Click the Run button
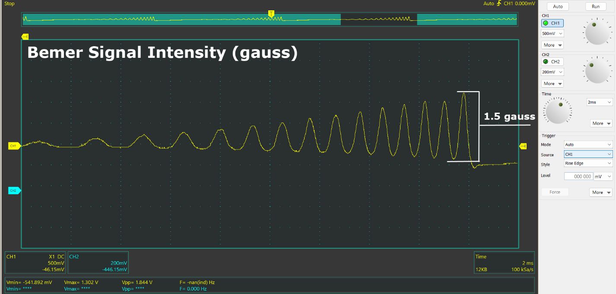Image resolution: width=616 pixels, height=294 pixels. [x=596, y=6]
